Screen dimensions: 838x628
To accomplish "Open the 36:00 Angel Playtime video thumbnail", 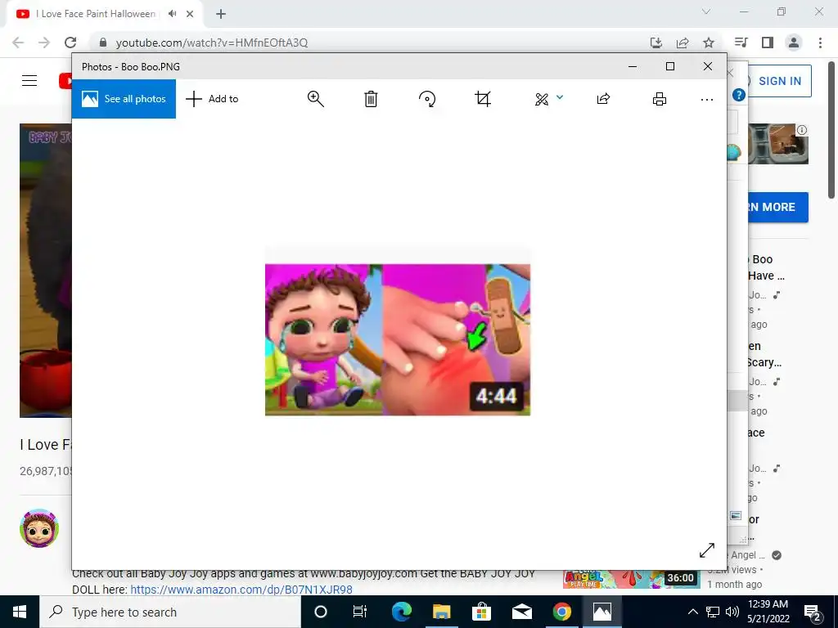I will pos(631,579).
